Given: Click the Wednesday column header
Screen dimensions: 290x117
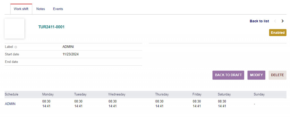Looking at the screenshot, I should point(117,94).
